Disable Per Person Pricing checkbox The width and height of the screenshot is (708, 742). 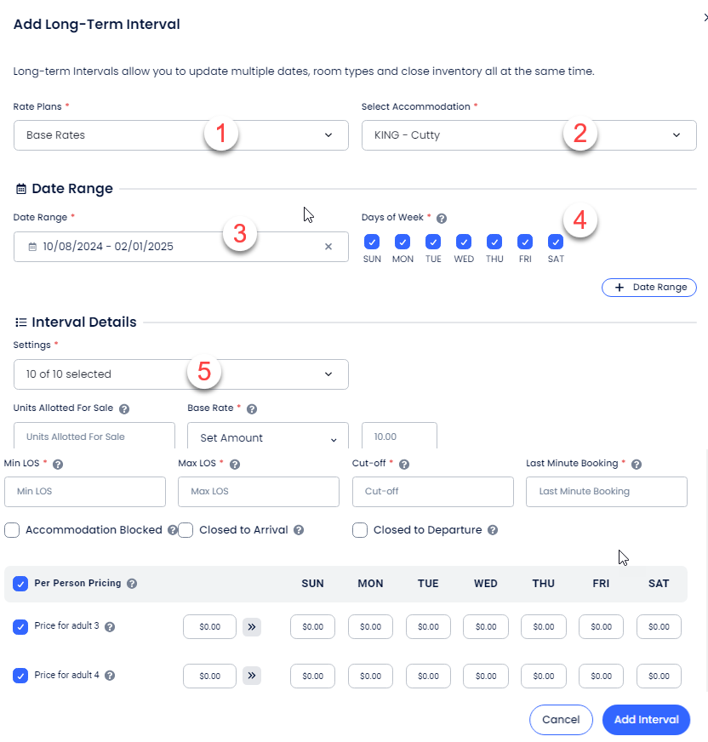(x=20, y=584)
